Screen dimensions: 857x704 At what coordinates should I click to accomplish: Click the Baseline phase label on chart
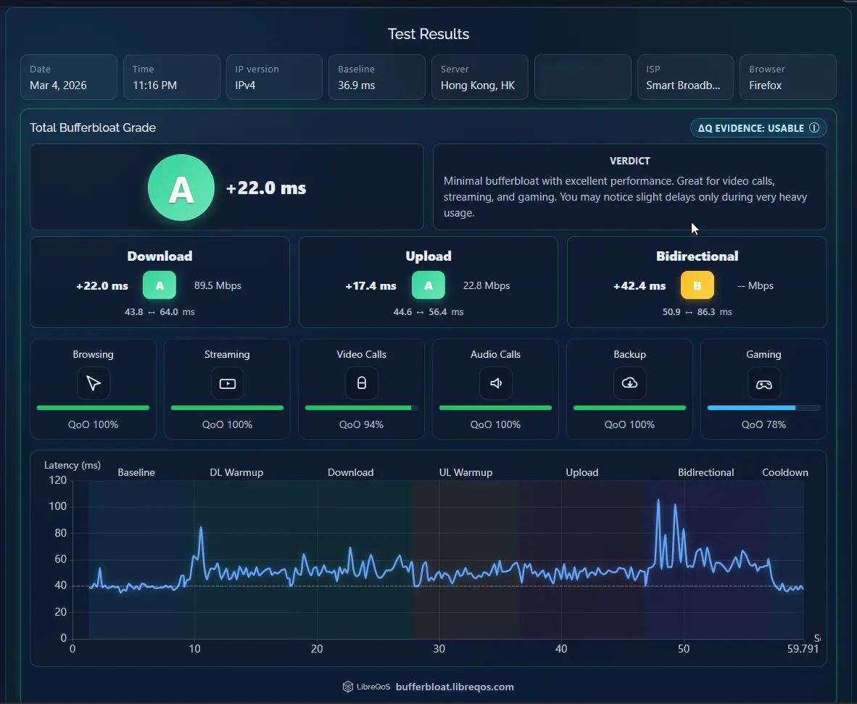coord(136,472)
